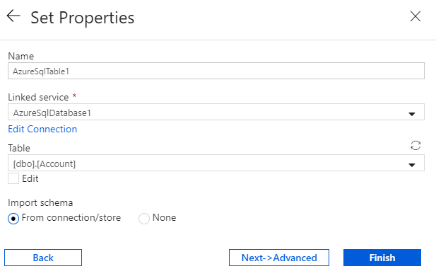Click the Linked service dropdown arrow
The image size is (436, 276).
pos(412,114)
